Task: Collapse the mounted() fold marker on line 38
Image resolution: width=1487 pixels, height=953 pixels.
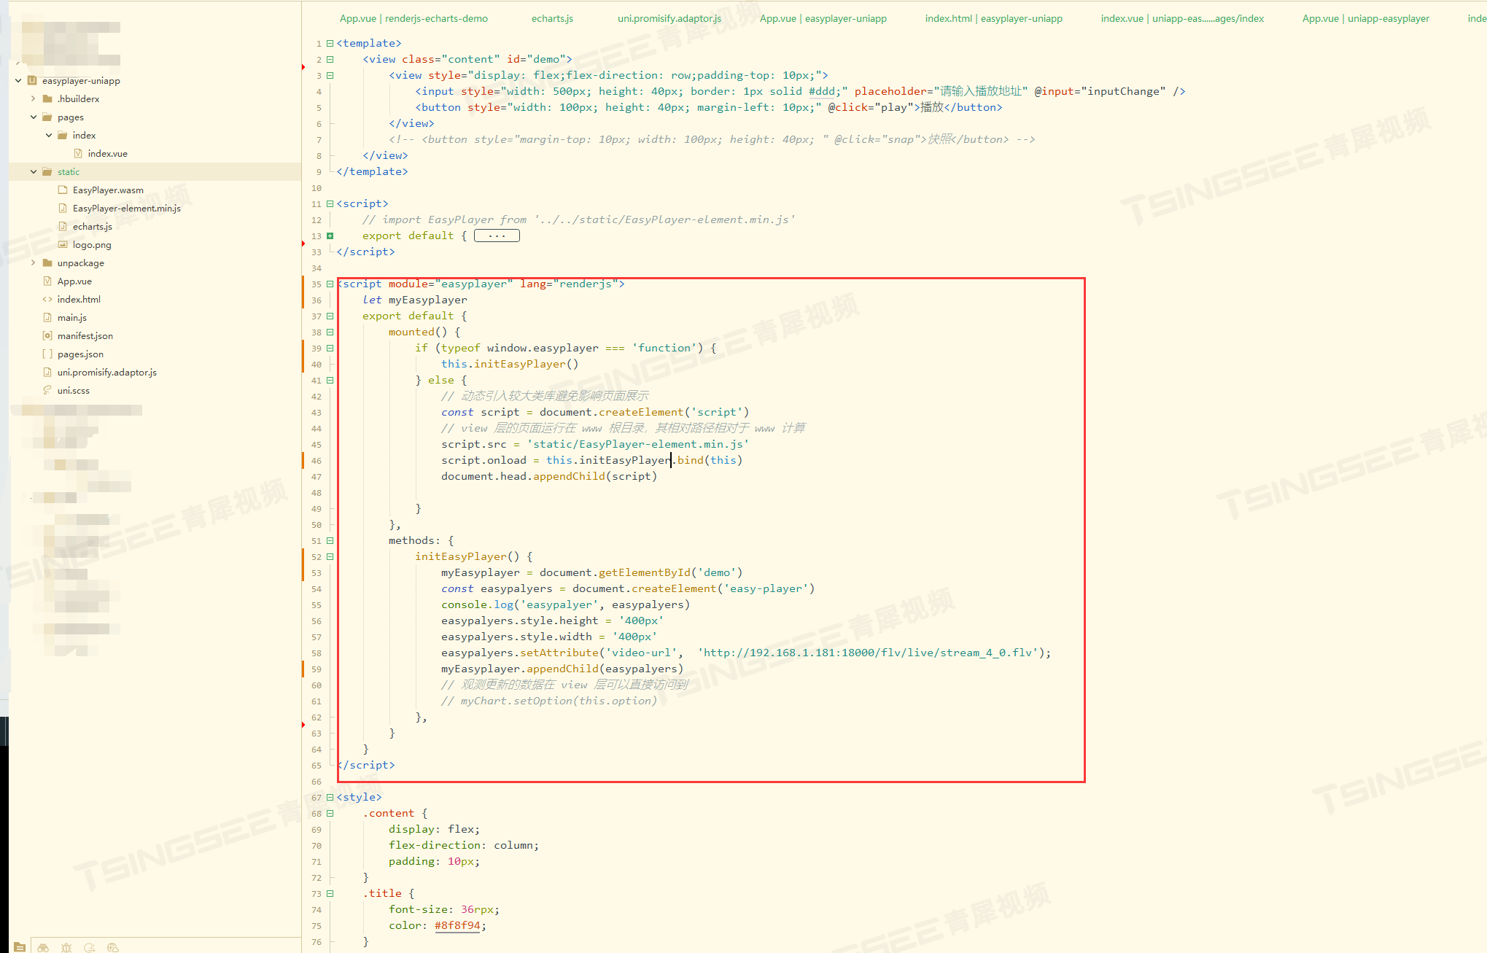Action: pos(330,332)
